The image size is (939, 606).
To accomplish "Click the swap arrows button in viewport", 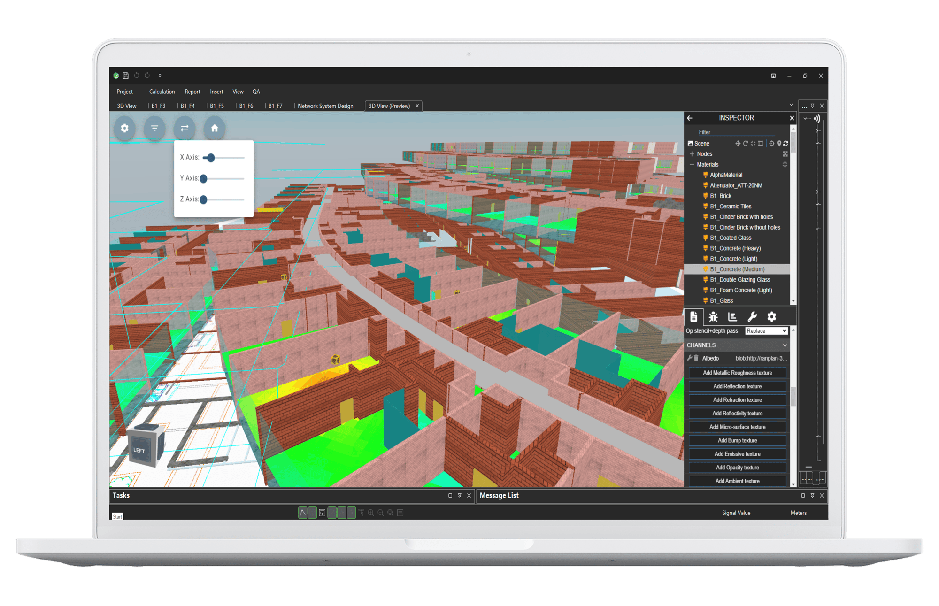I will (x=185, y=128).
